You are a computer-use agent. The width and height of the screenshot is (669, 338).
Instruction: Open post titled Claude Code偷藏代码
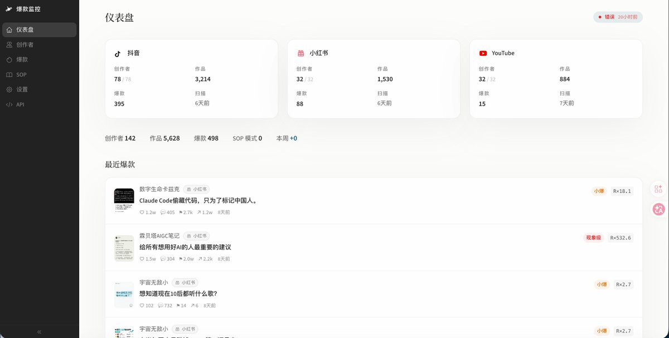199,200
